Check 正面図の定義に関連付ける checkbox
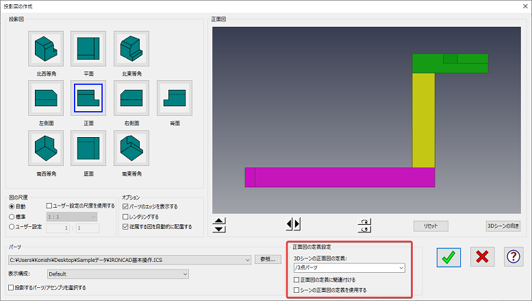 296,280
